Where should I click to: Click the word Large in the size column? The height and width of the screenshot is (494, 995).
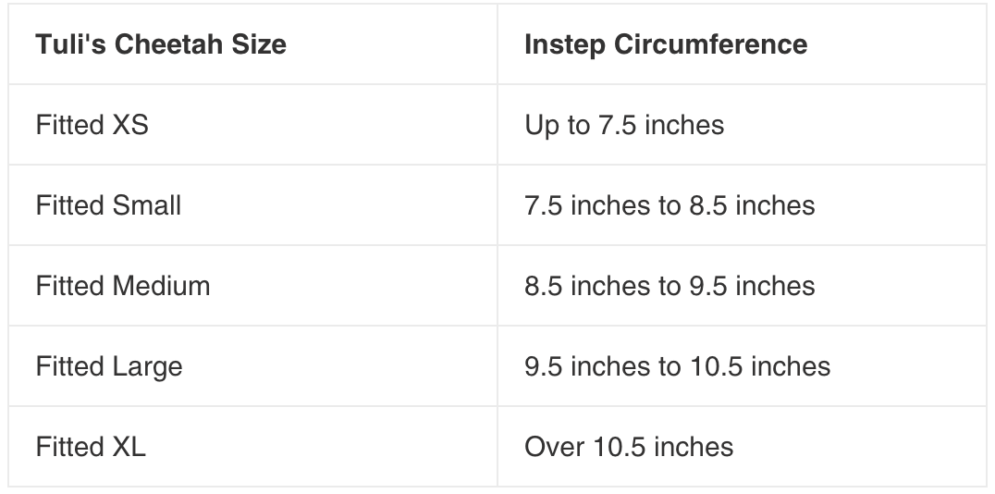(147, 366)
